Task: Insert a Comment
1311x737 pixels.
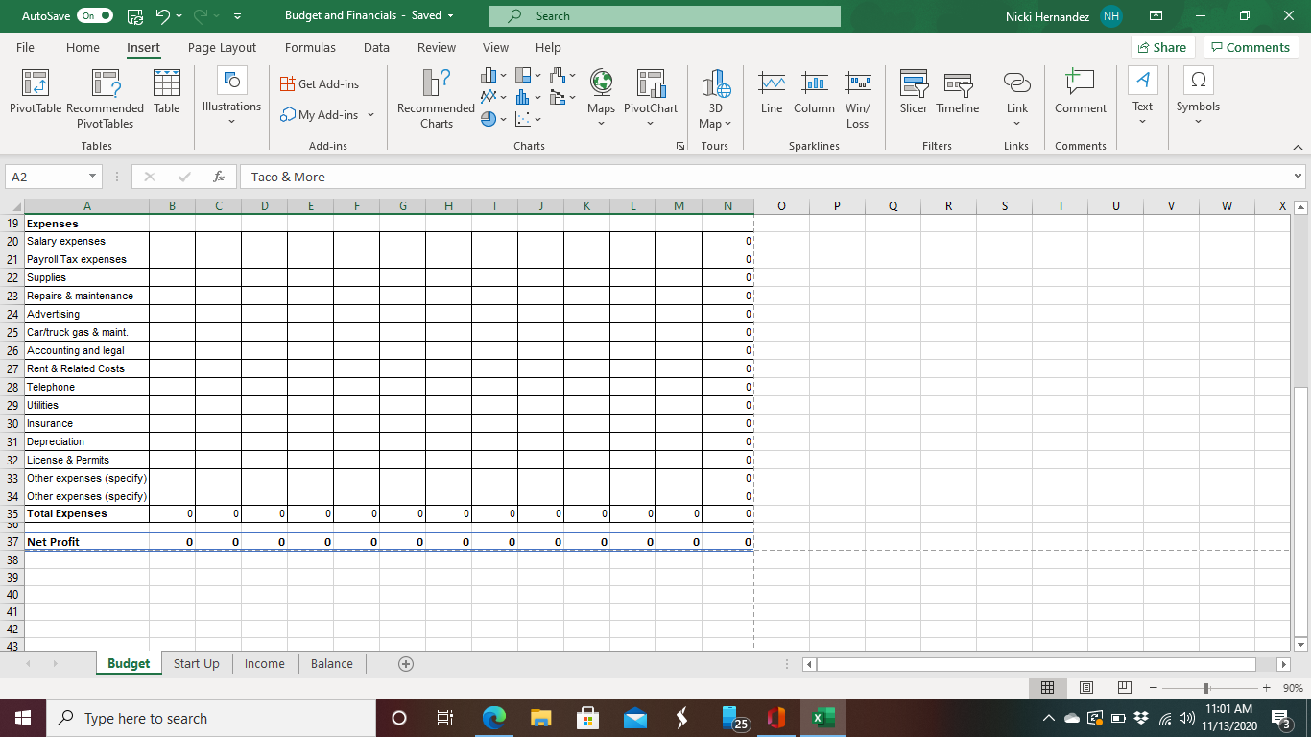Action: [1080, 96]
